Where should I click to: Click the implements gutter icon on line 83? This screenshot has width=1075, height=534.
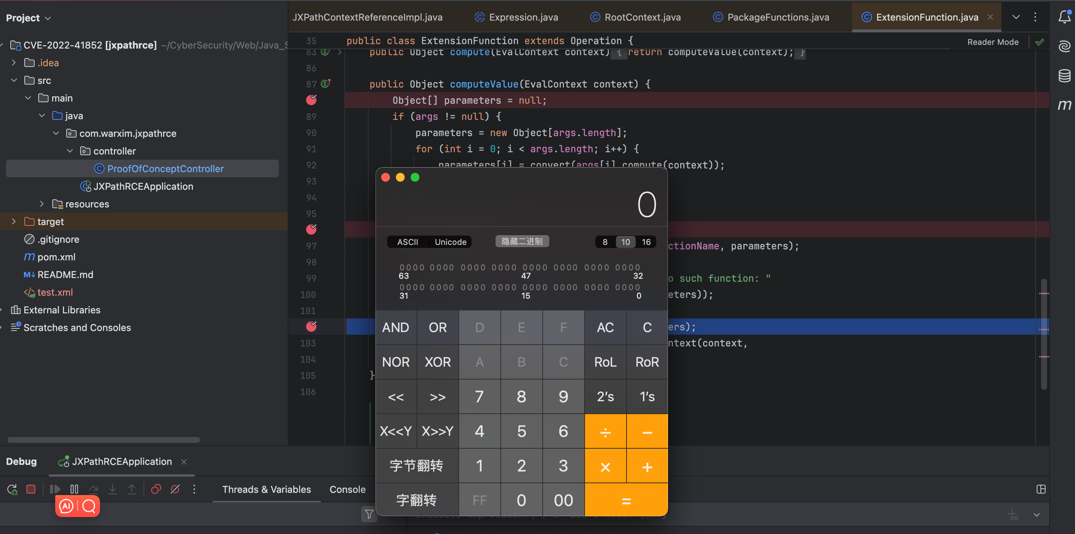(325, 52)
